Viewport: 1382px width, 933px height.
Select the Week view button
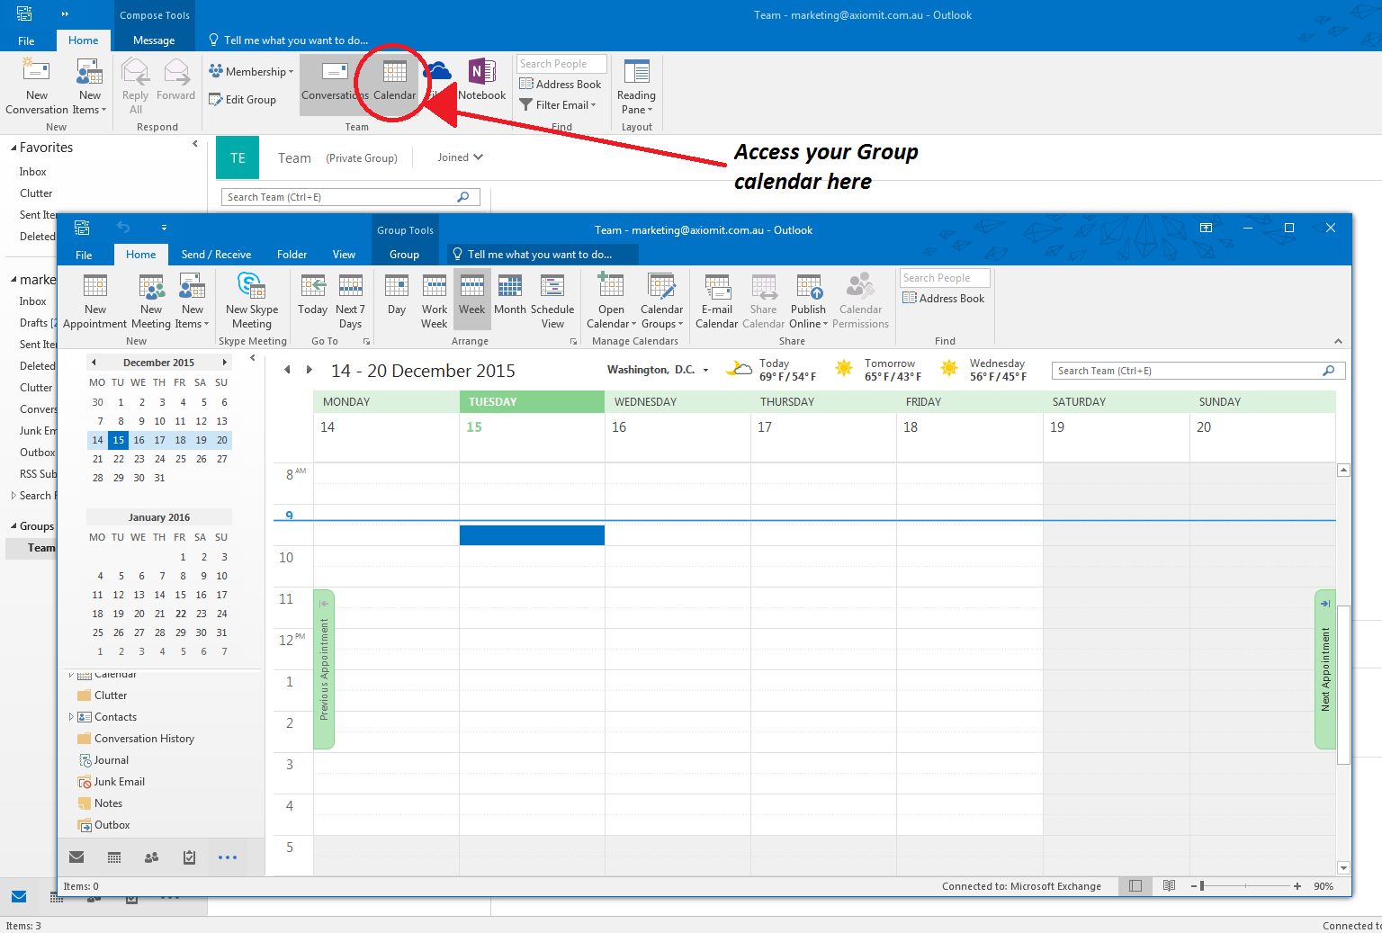pyautogui.click(x=471, y=297)
